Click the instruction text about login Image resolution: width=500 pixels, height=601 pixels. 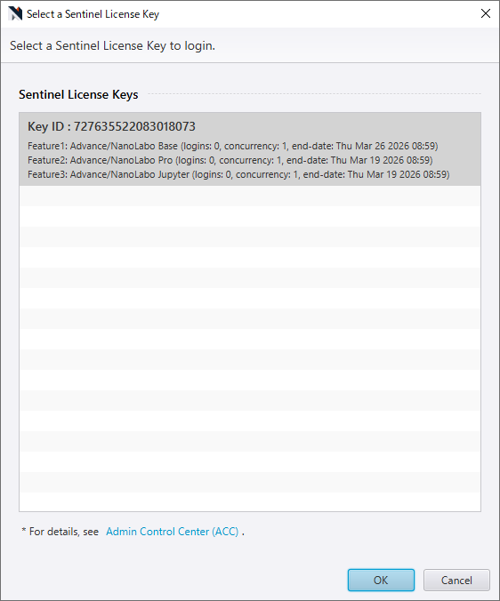(x=112, y=45)
